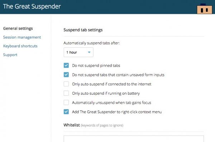Click the Only auto-suspend if connected label
This screenshot has width=215, height=142.
pos(111,84)
